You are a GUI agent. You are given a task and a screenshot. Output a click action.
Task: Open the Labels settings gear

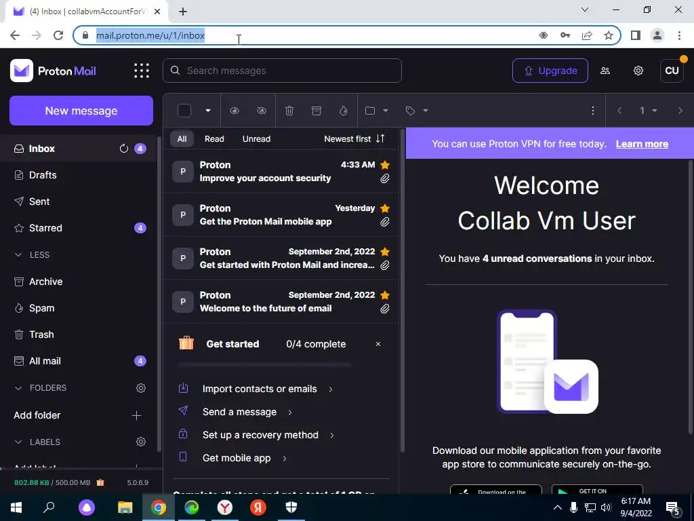click(x=141, y=442)
